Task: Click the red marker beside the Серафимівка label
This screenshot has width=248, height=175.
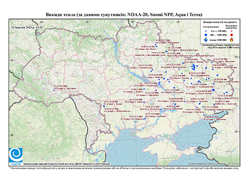Action: click(x=189, y=73)
